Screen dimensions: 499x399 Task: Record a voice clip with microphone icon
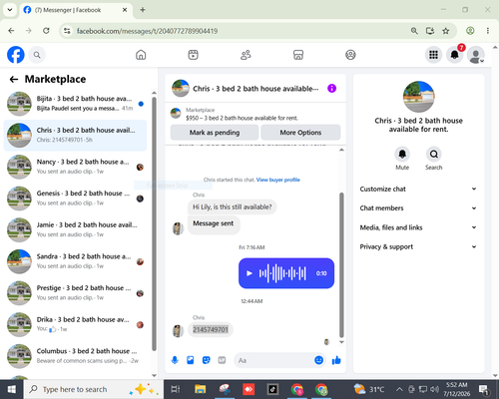coord(175,360)
